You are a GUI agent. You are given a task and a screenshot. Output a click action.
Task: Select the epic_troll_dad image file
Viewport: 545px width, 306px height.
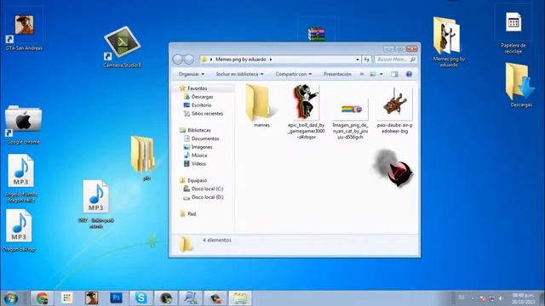coord(306,111)
